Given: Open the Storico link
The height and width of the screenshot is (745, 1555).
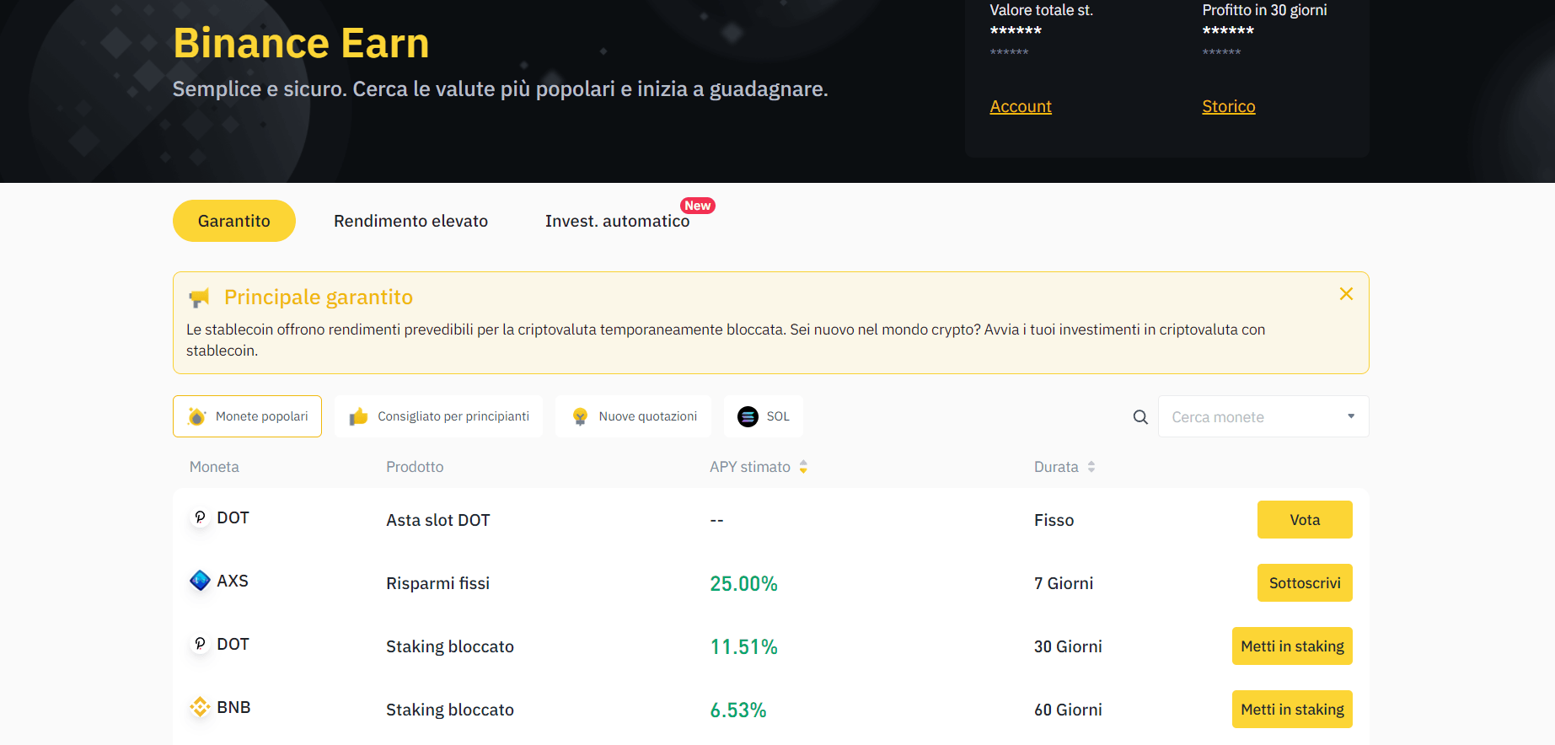Looking at the screenshot, I should [1229, 106].
